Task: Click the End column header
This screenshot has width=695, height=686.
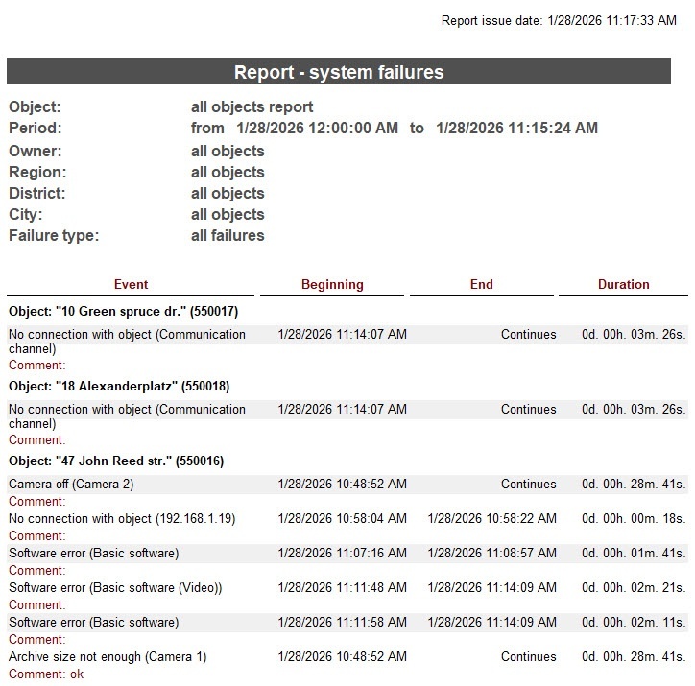Action: tap(482, 284)
